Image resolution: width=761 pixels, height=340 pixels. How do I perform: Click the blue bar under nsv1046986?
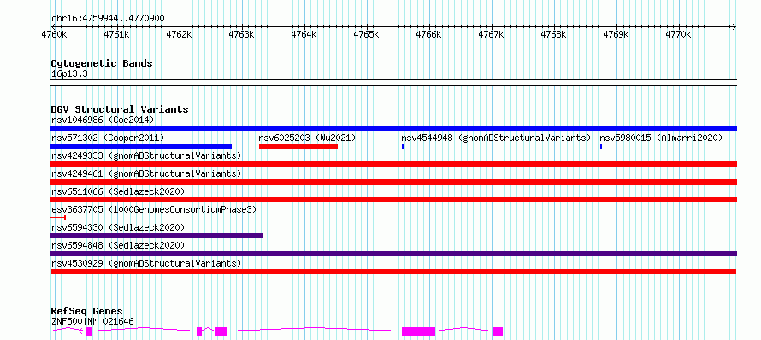click(x=393, y=128)
